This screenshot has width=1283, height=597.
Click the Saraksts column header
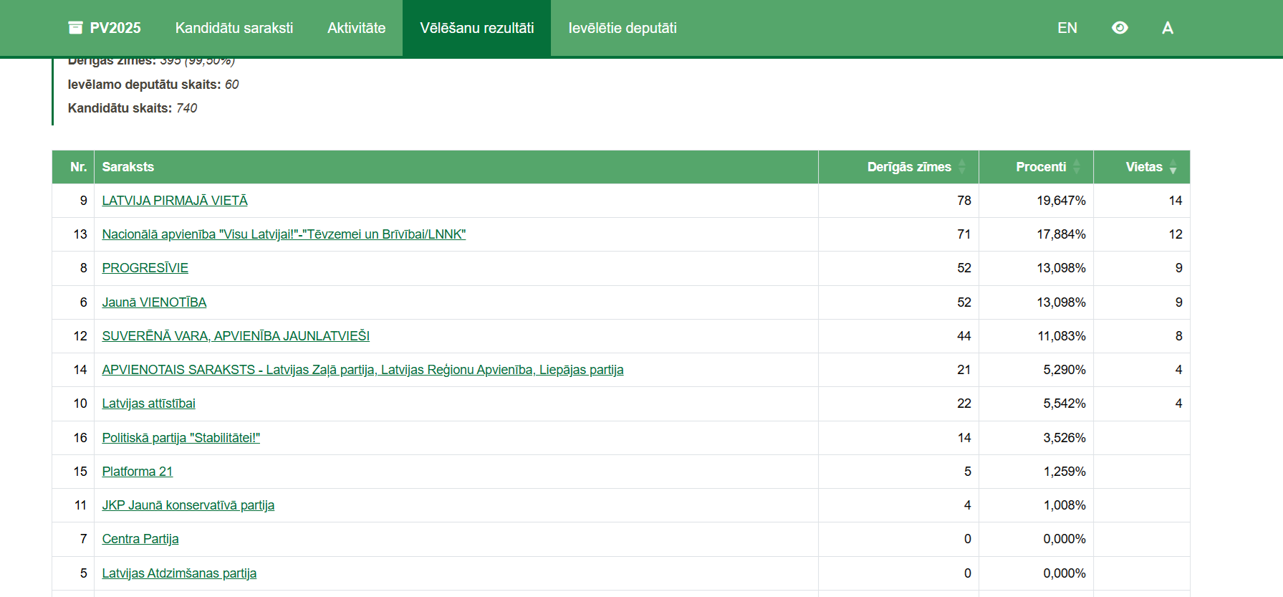[x=128, y=167]
